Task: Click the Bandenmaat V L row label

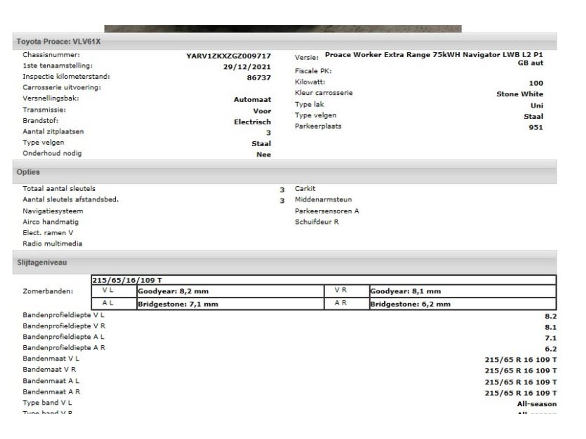Action: coord(51,359)
